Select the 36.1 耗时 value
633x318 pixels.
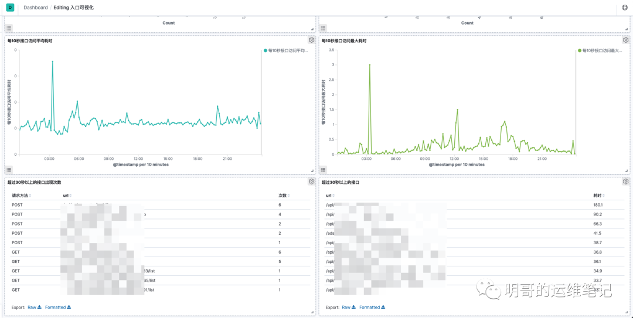[597, 262]
